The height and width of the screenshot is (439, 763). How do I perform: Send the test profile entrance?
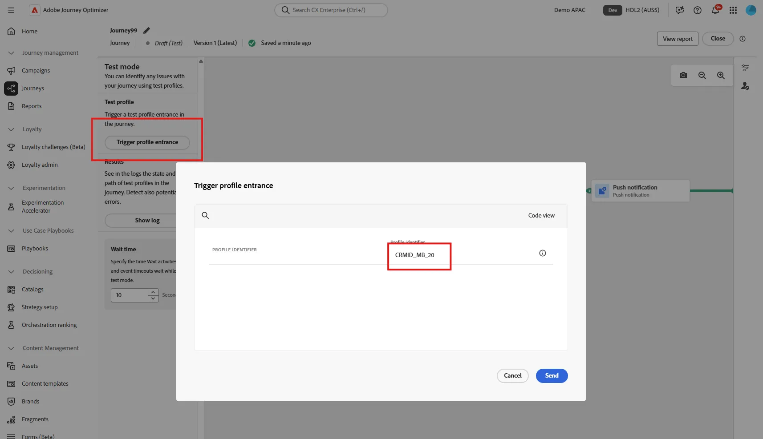coord(552,375)
